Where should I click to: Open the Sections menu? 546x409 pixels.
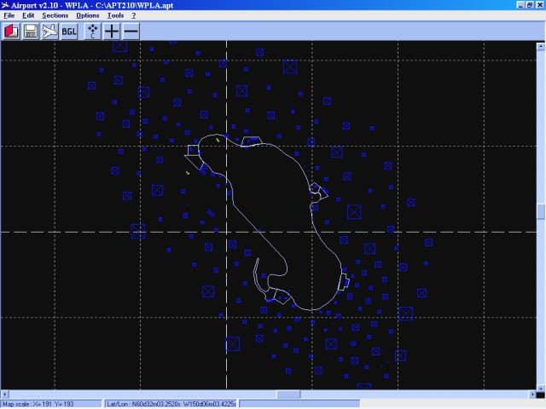(55, 15)
